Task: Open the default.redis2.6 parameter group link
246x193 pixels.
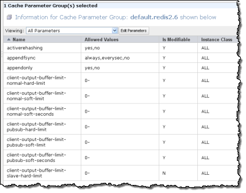Action: [x=154, y=17]
